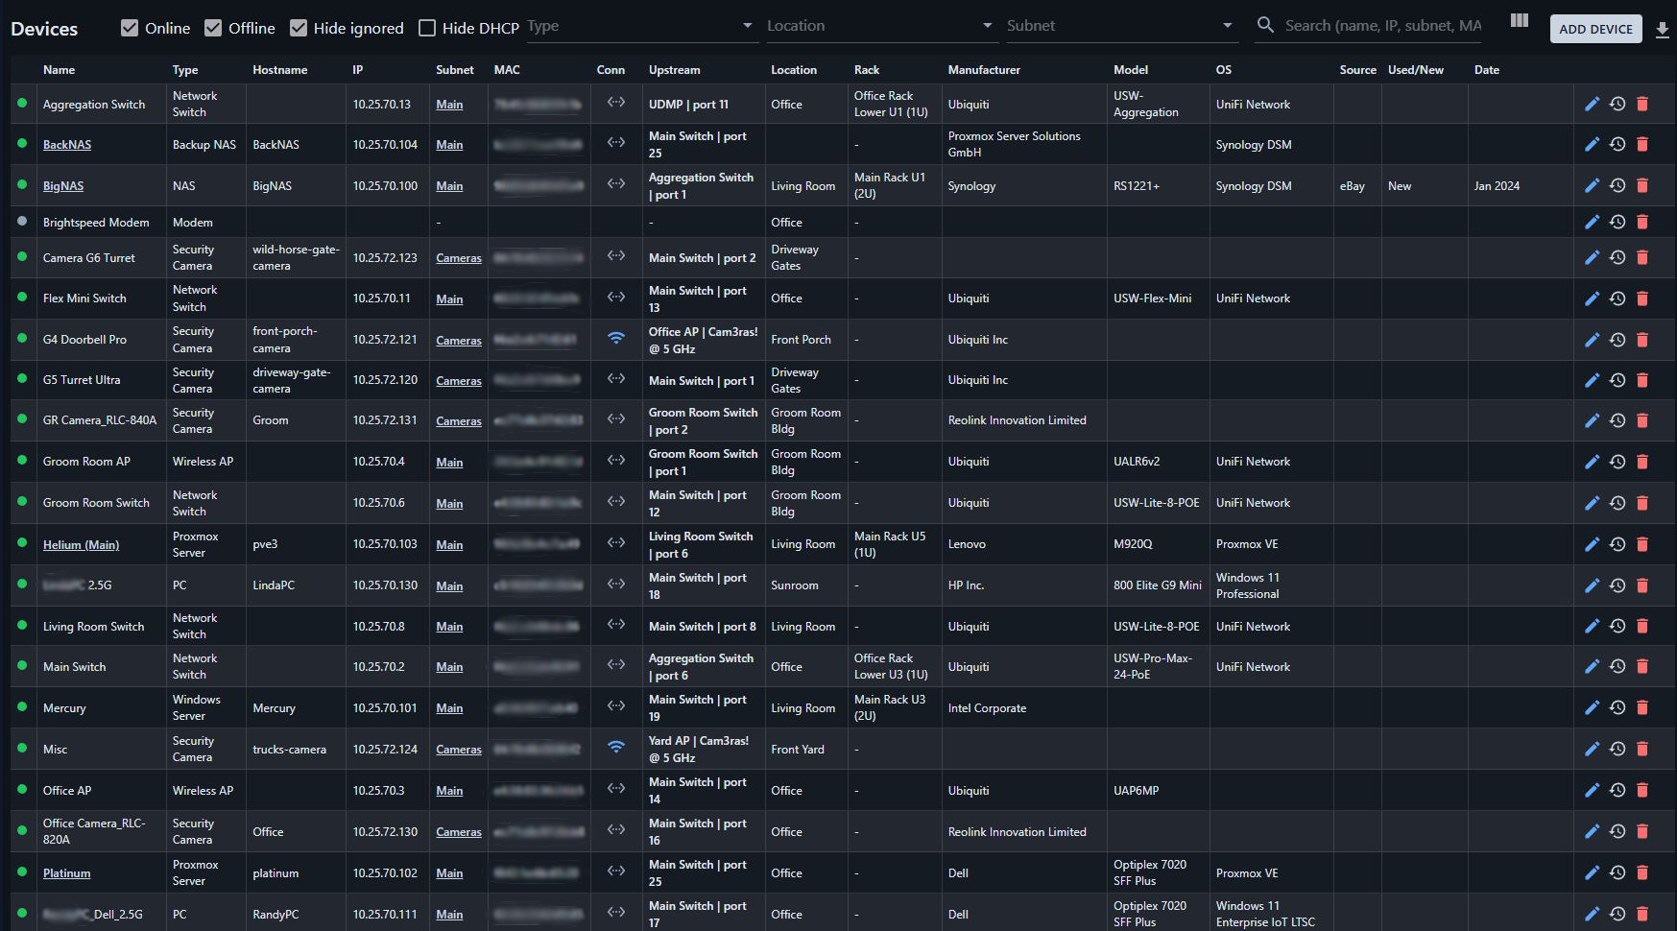Click the Wi-Fi icon for G4 Doorbell Pro
This screenshot has height=931, width=1677.
[616, 338]
